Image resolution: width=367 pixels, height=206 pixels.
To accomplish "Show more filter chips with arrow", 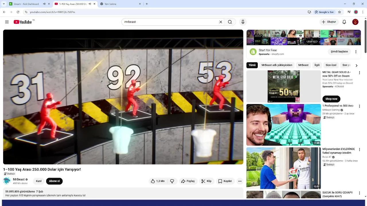I will 356,66.
